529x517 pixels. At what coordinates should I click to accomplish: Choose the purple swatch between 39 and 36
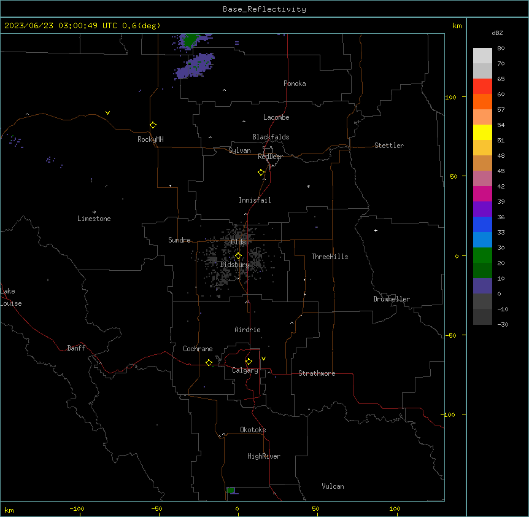[482, 209]
